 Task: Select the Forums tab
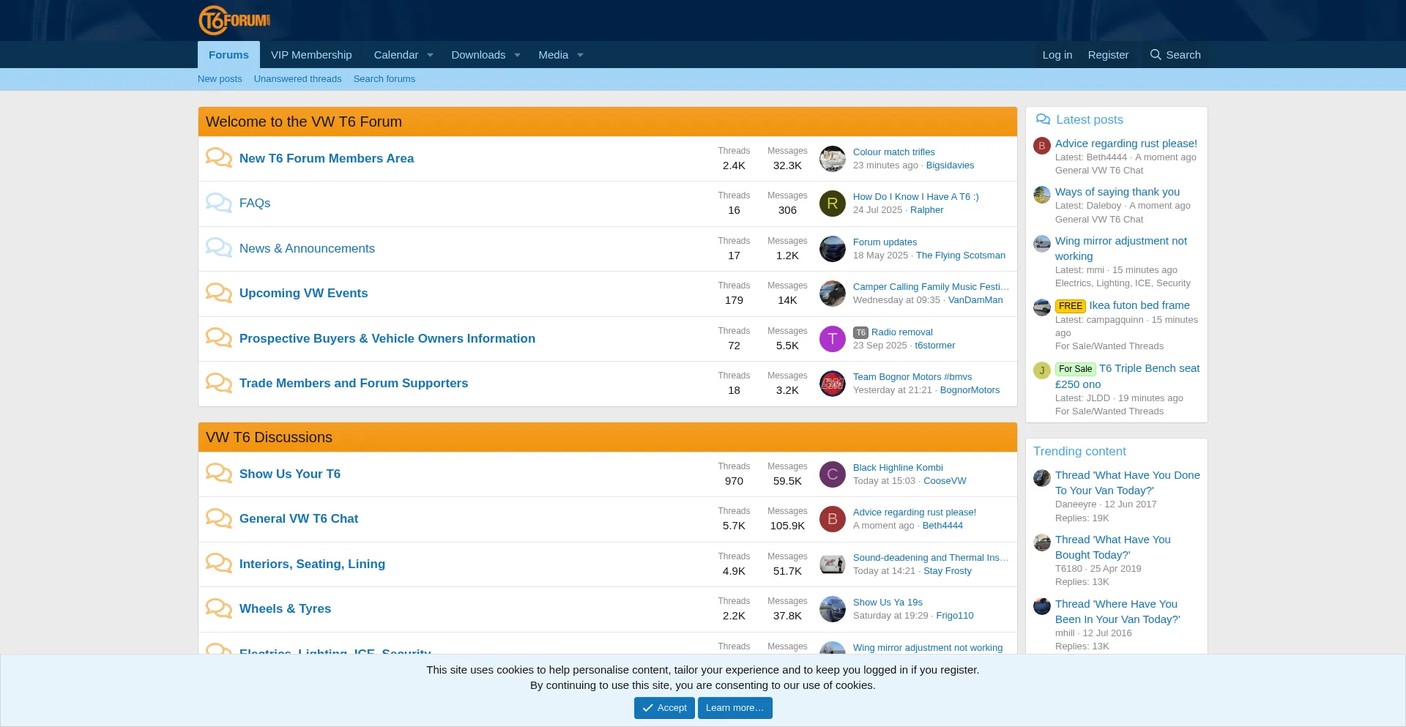point(228,55)
